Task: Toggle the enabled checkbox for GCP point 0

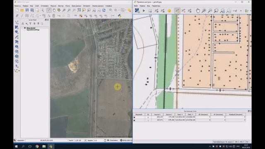Action: point(135,117)
